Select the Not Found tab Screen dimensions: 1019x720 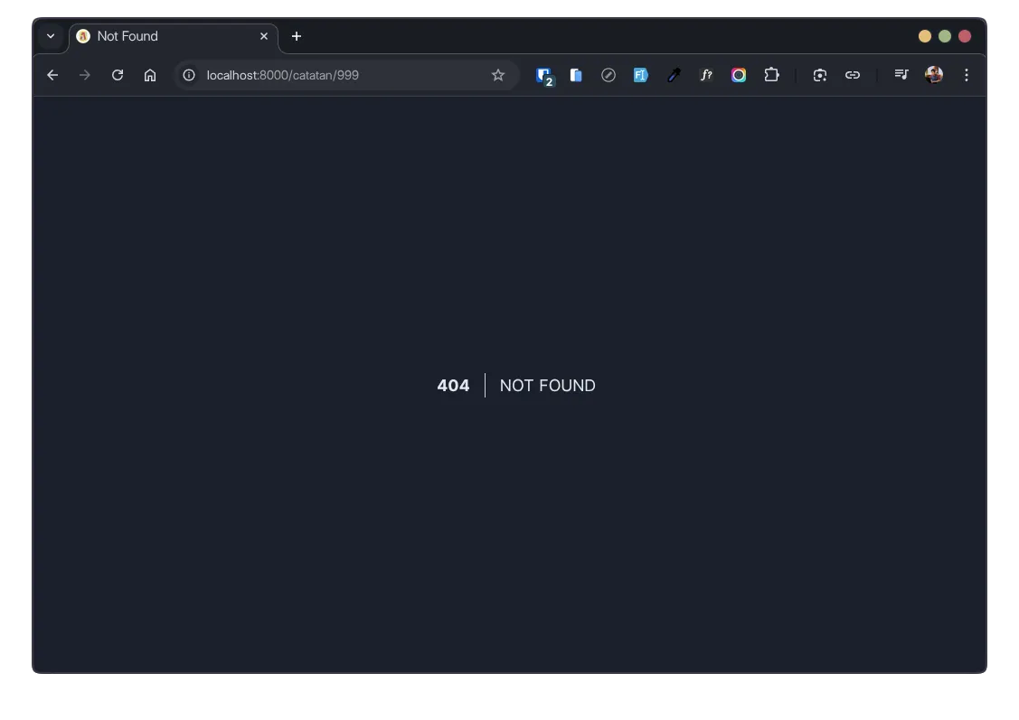tap(163, 36)
